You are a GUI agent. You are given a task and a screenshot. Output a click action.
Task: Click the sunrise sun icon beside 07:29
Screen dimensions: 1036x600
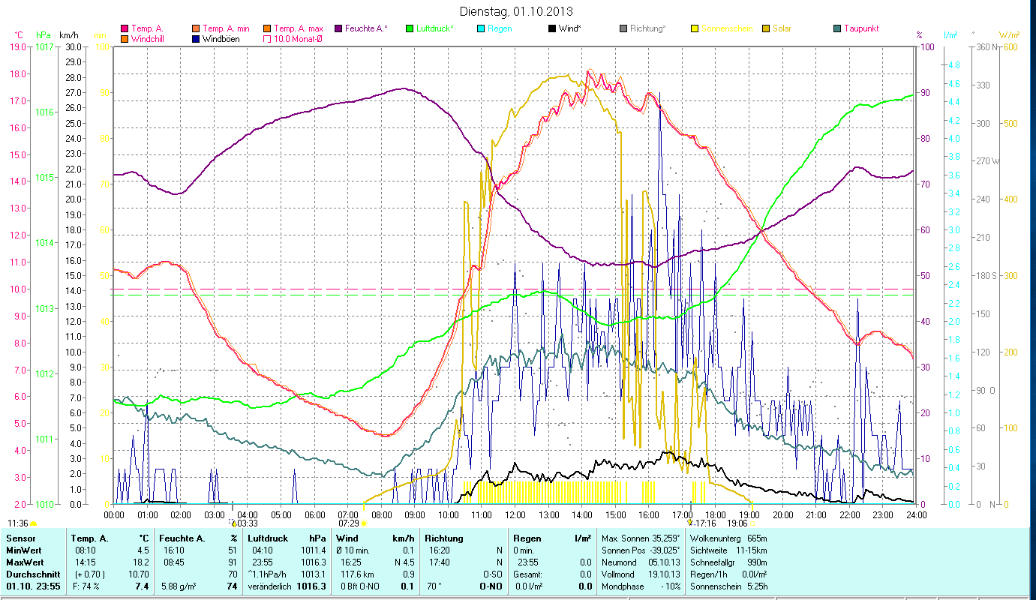click(x=364, y=523)
